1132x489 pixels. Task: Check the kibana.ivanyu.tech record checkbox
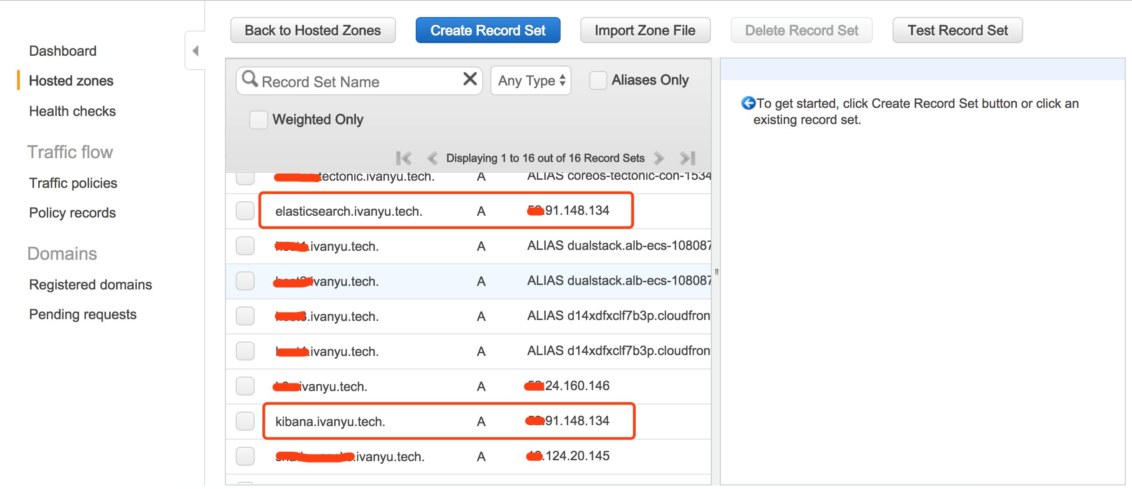[245, 421]
